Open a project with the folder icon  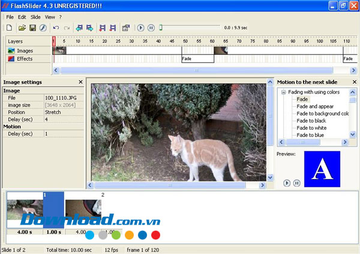tap(22, 28)
